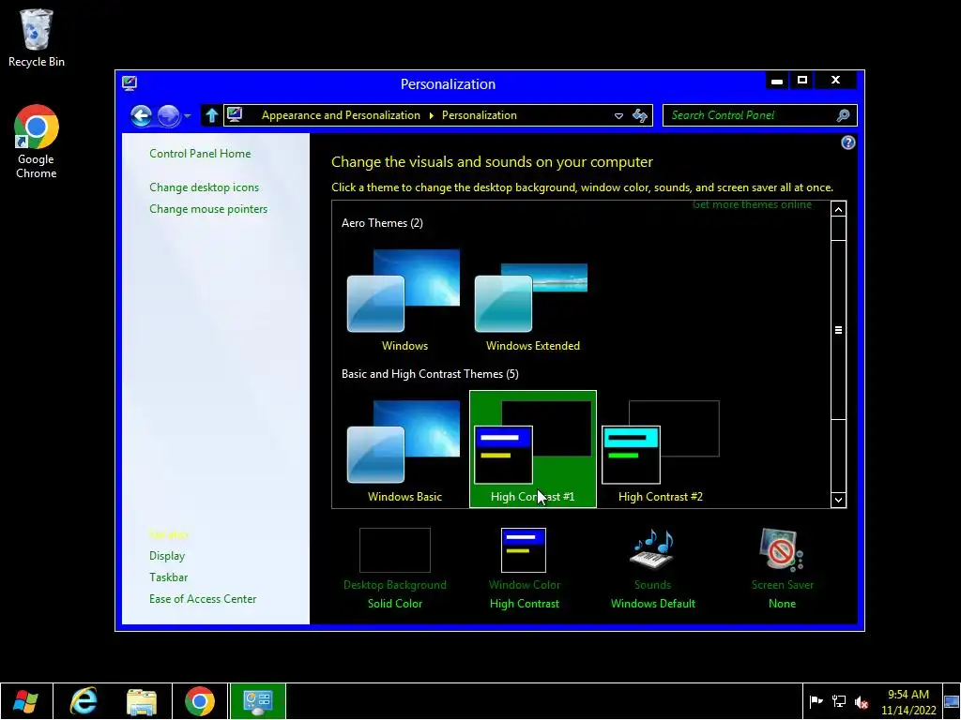Select the Windows Aero theme
This screenshot has height=720, width=961.
click(404, 301)
